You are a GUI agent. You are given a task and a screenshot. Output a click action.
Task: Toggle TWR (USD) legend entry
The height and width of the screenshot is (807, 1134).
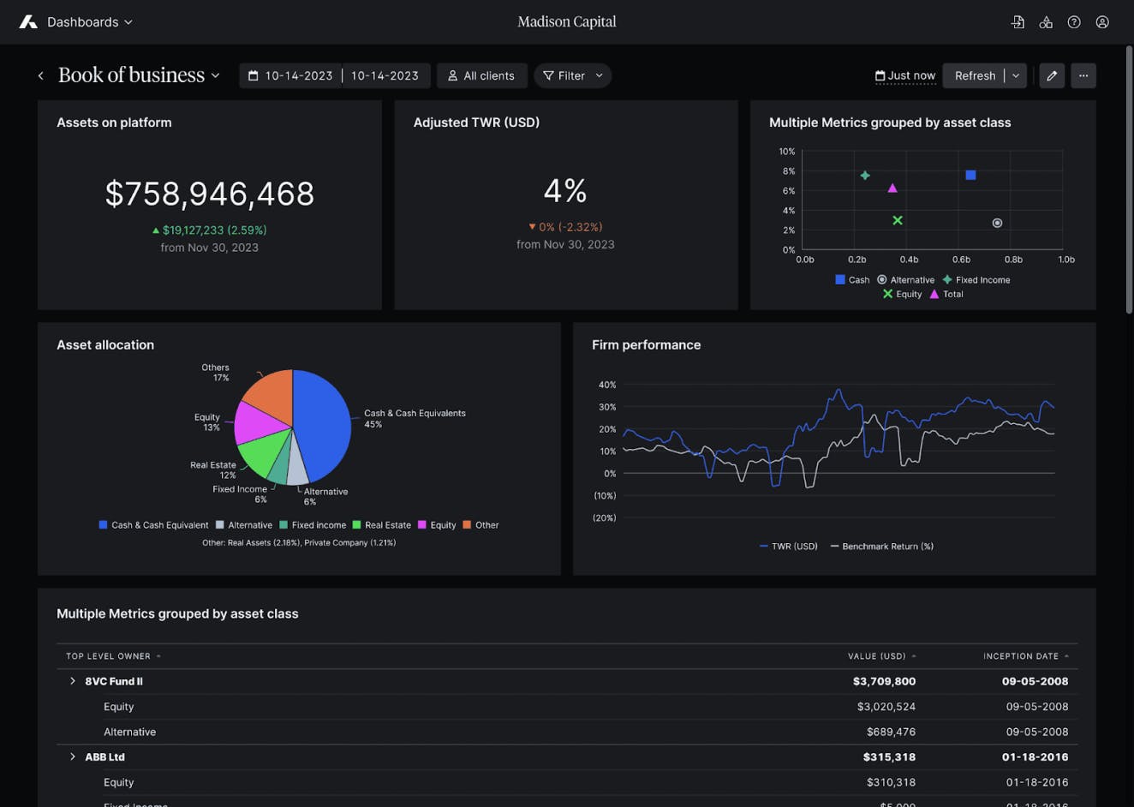click(788, 547)
